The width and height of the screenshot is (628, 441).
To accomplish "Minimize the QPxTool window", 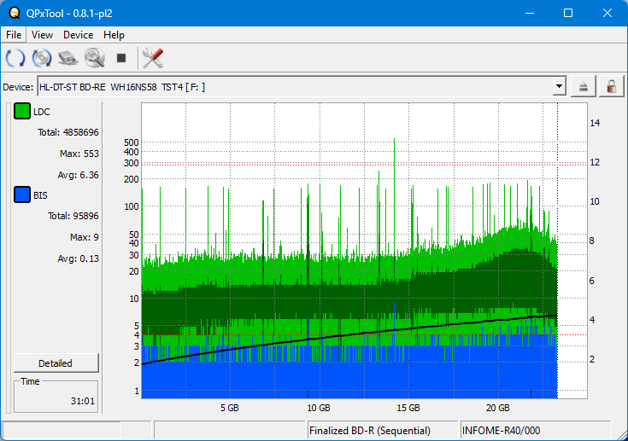I will click(530, 13).
